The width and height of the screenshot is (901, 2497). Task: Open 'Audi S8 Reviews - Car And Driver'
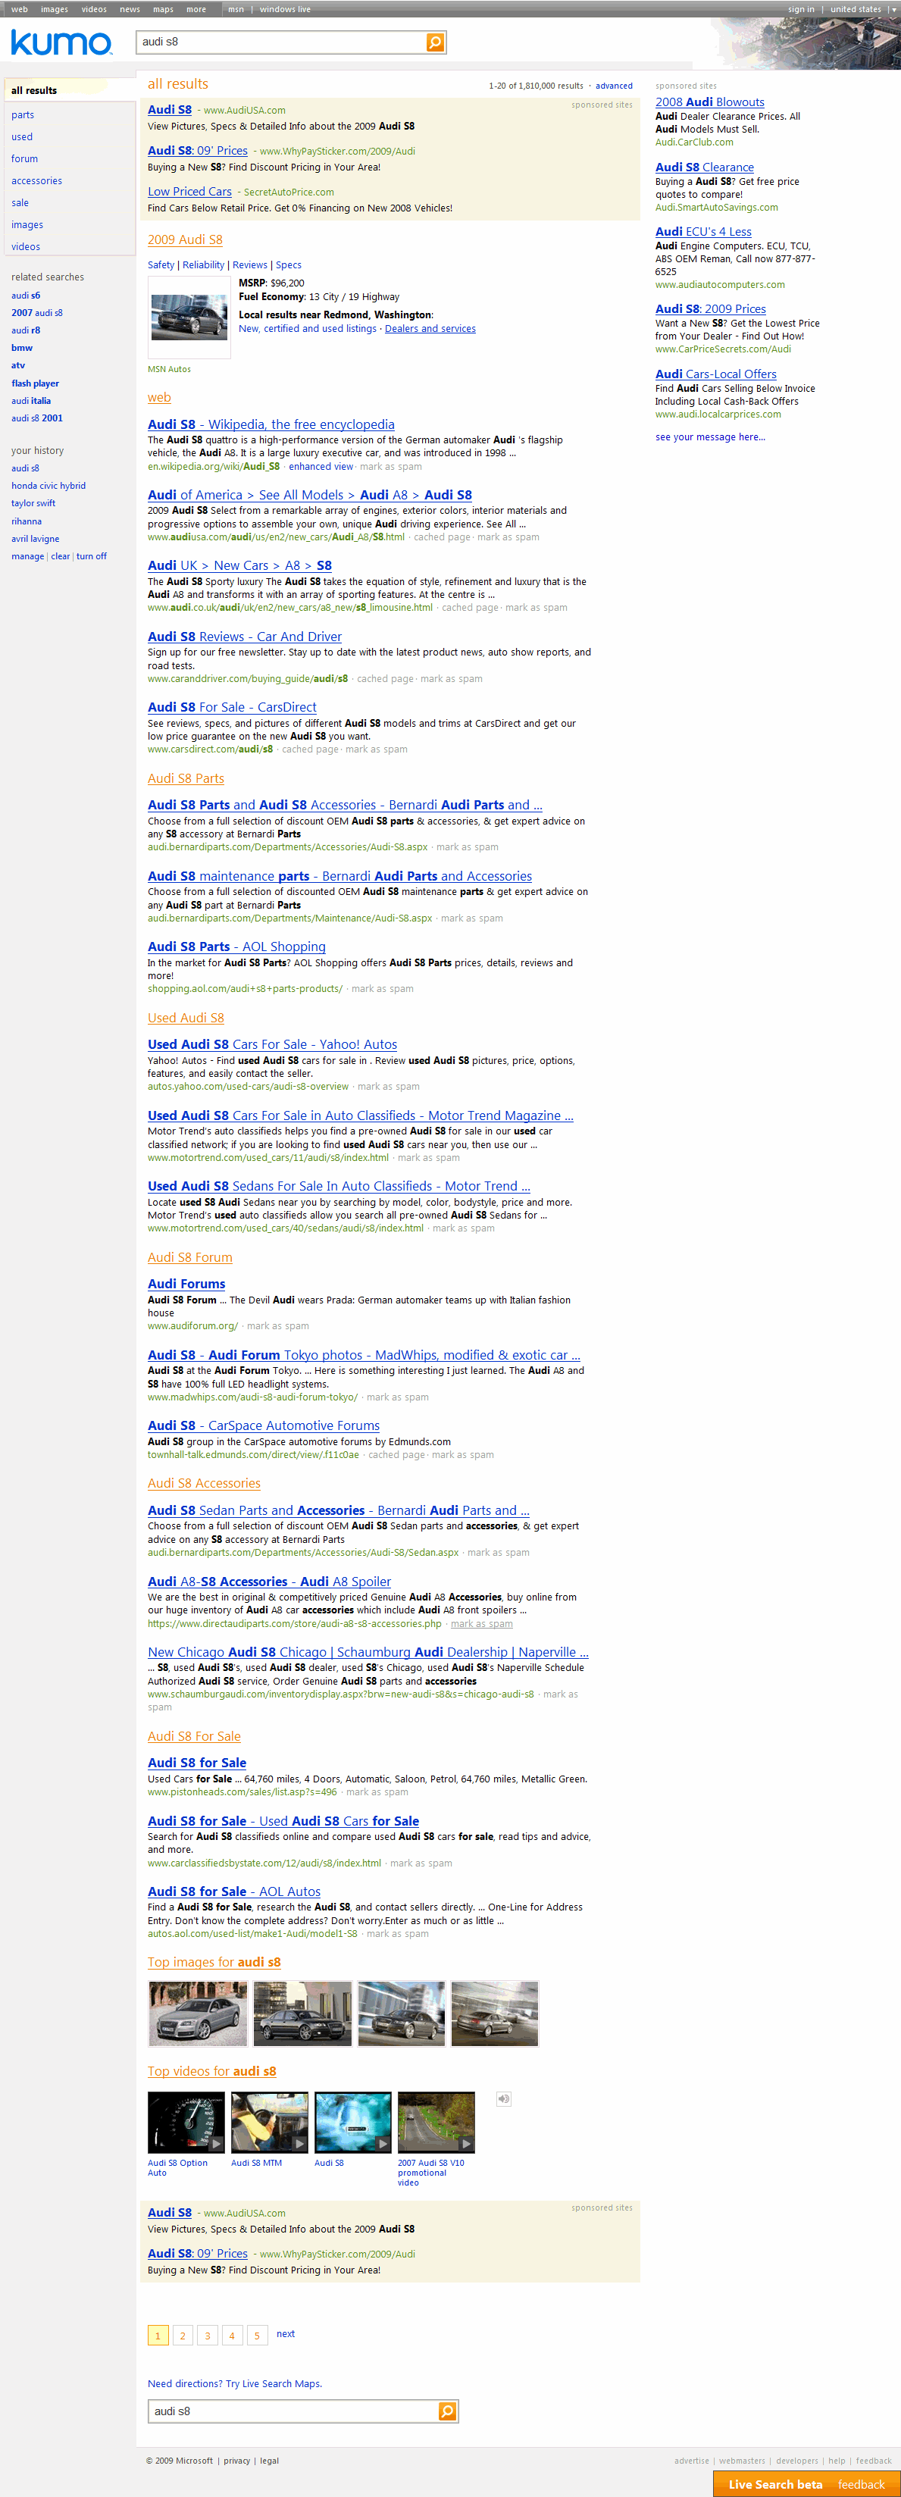(x=244, y=637)
